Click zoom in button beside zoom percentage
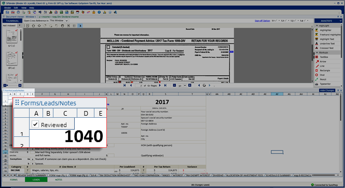The width and height of the screenshot is (345, 188). (190, 85)
